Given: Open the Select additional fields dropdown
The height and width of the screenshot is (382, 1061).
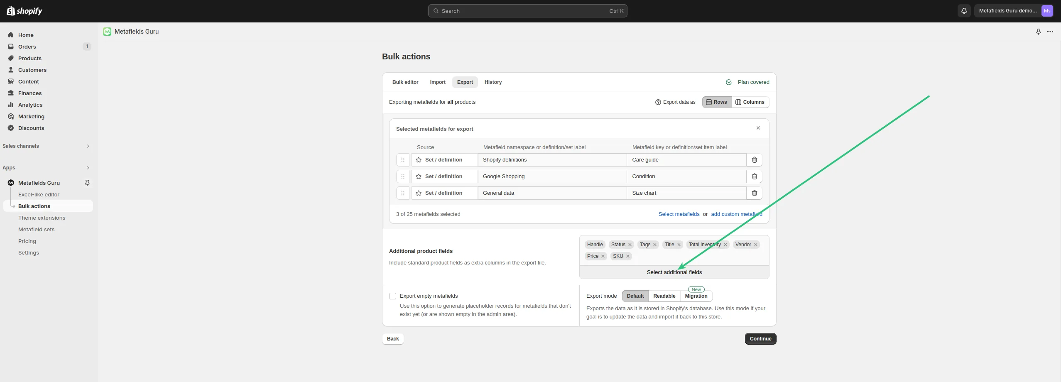Looking at the screenshot, I should 674,272.
